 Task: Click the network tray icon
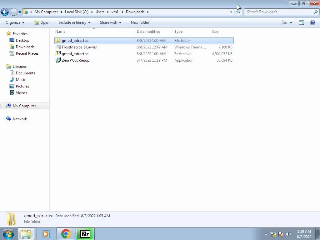coord(273,234)
